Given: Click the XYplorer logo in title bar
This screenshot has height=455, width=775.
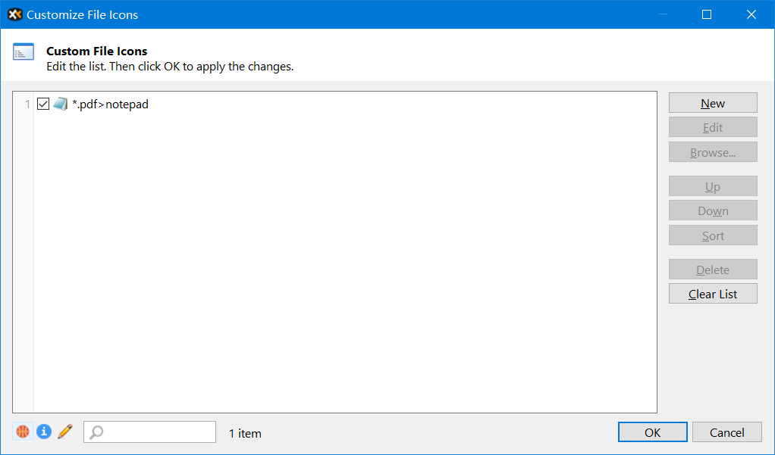Looking at the screenshot, I should (x=14, y=14).
